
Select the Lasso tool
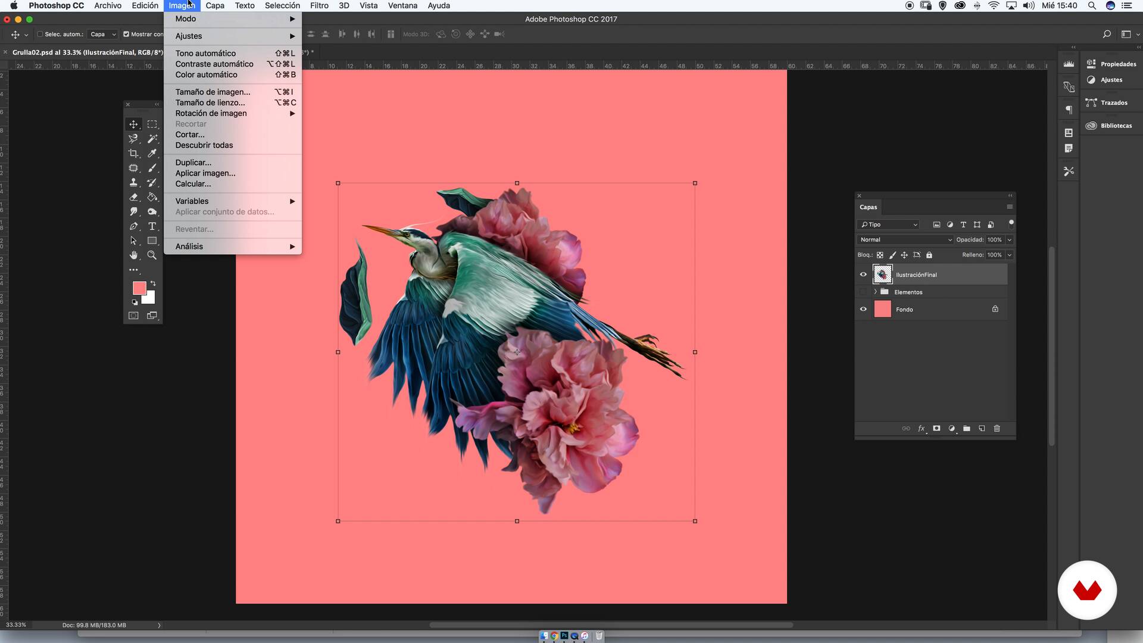pos(133,139)
